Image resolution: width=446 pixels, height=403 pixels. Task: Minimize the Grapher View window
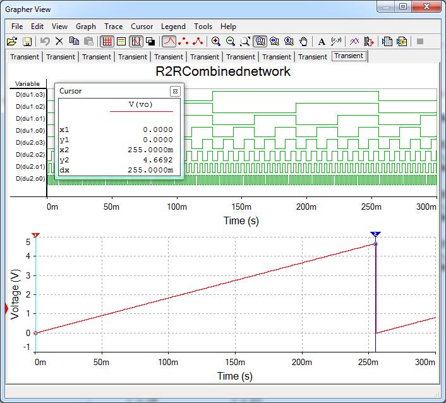click(x=386, y=6)
